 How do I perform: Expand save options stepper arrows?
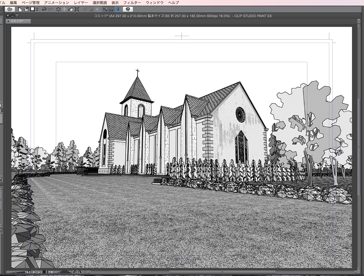pyautogui.click(x=37, y=9)
